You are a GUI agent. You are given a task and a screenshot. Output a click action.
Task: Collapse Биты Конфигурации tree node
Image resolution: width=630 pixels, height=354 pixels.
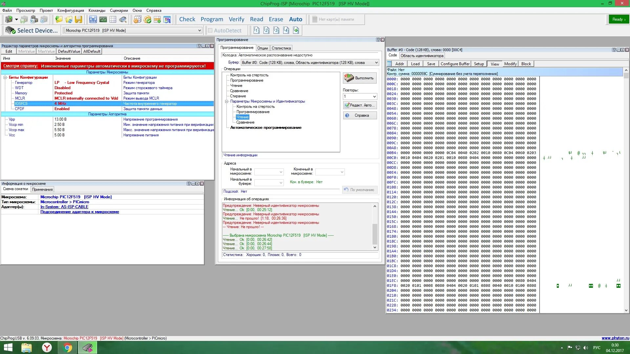[5, 77]
